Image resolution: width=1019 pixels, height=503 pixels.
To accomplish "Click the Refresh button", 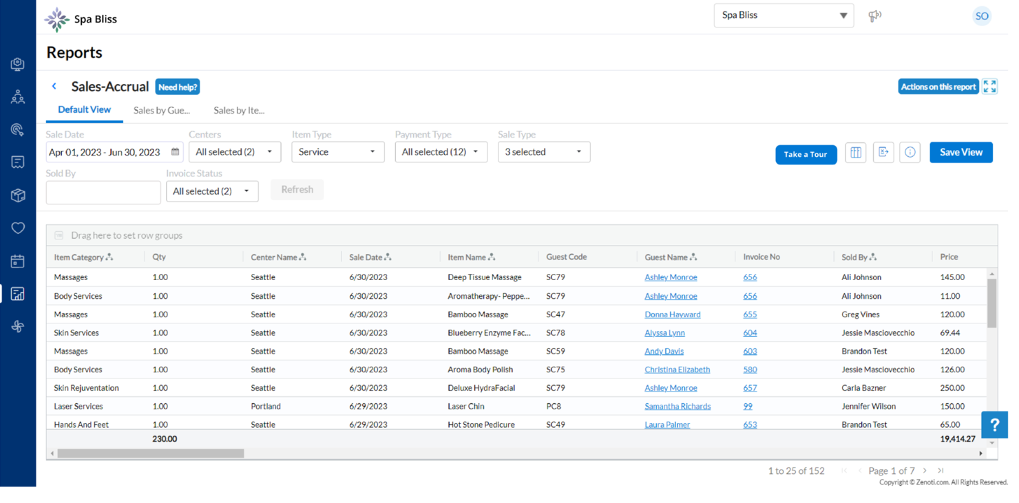I will pyautogui.click(x=297, y=190).
